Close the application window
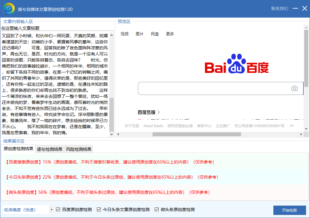 coord(305,8)
